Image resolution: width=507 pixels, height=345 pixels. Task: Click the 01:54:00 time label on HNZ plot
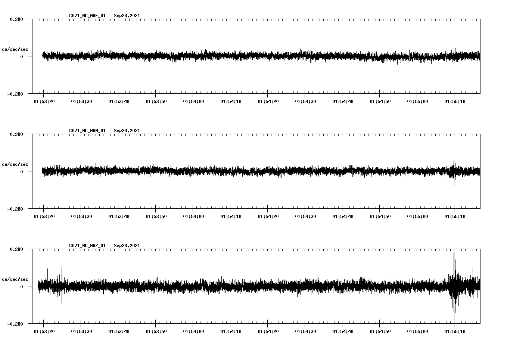click(193, 331)
